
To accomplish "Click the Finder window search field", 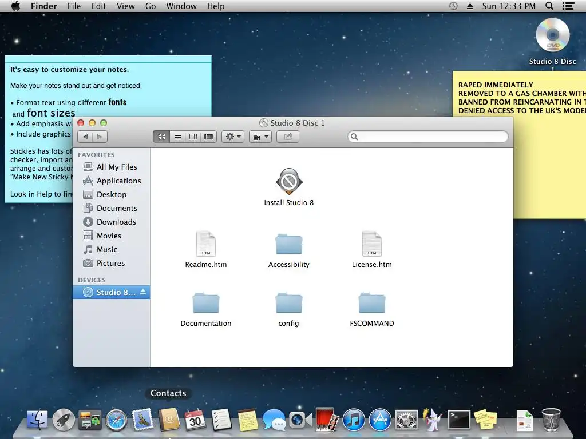I will tap(428, 137).
